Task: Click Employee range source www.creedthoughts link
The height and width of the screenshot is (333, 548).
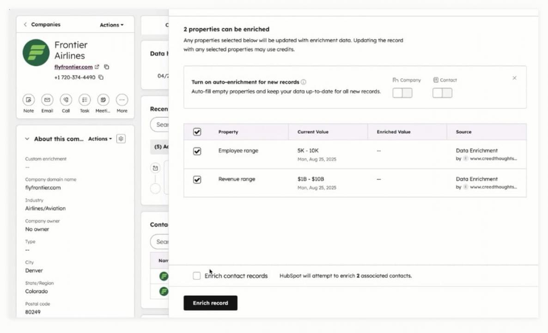Action: 493,159
